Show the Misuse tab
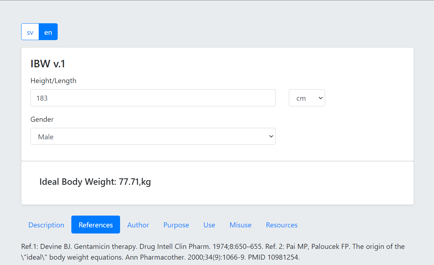 point(240,225)
